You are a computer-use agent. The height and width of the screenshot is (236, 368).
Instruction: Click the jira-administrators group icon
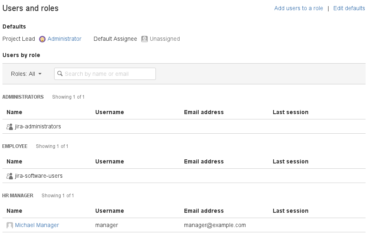10,127
